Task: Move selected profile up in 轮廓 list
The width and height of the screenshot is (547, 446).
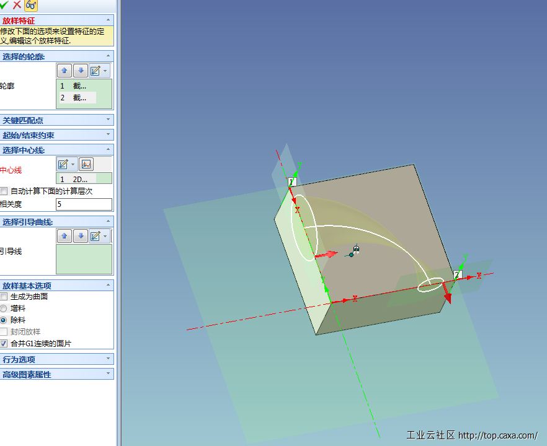Action: 65,71
